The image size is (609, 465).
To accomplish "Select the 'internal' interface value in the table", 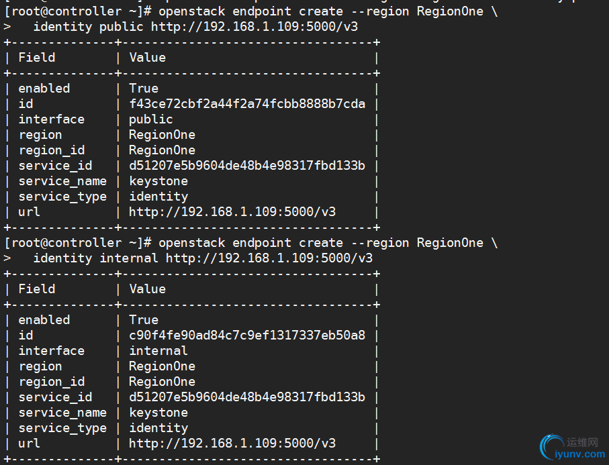I will (158, 351).
